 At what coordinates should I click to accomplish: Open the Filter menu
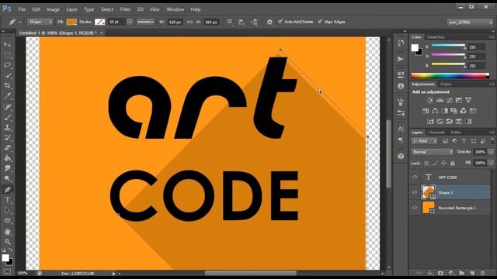tap(125, 9)
